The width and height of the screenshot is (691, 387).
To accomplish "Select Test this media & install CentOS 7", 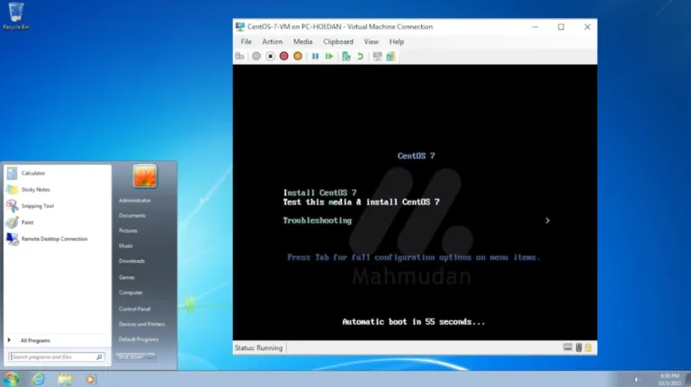I will (x=361, y=202).
